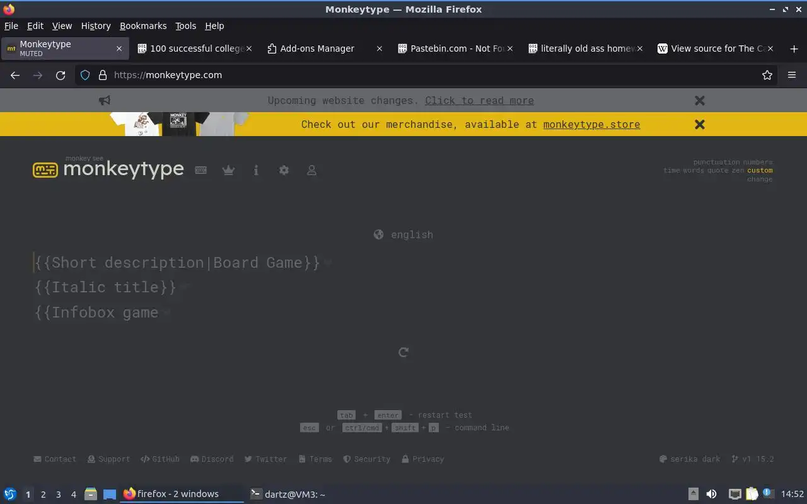This screenshot has height=504, width=807.
Task: Open the dartz@VM3 terminal in the taskbar
Action: 288,494
